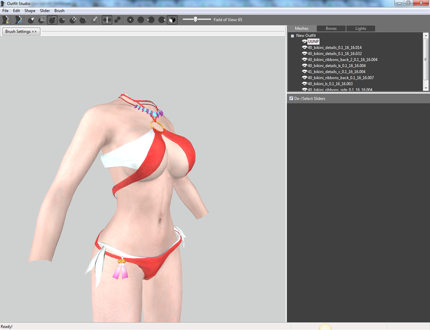Open the File menu

tap(5, 11)
